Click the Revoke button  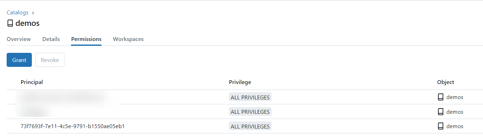[50, 60]
